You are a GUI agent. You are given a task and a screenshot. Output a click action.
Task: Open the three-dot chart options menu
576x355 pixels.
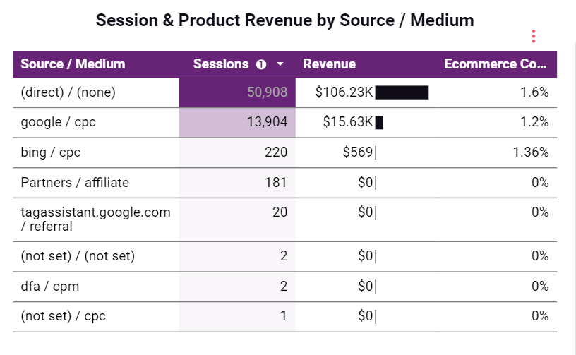(x=534, y=36)
